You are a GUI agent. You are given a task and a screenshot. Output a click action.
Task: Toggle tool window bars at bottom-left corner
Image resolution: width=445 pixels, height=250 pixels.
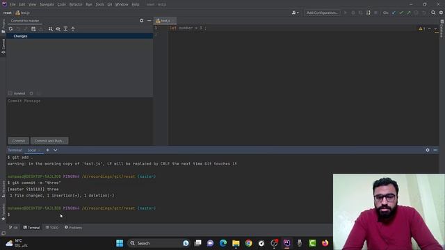[x=3, y=233]
